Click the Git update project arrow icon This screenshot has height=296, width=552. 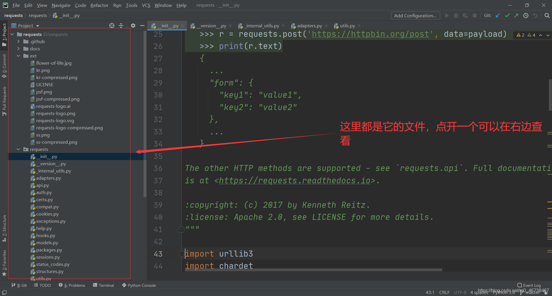pos(498,16)
